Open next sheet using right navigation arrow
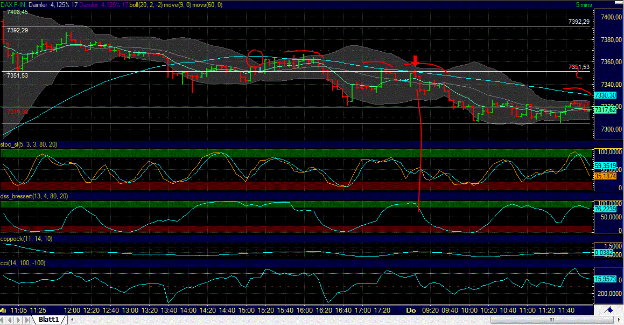 coord(18,319)
